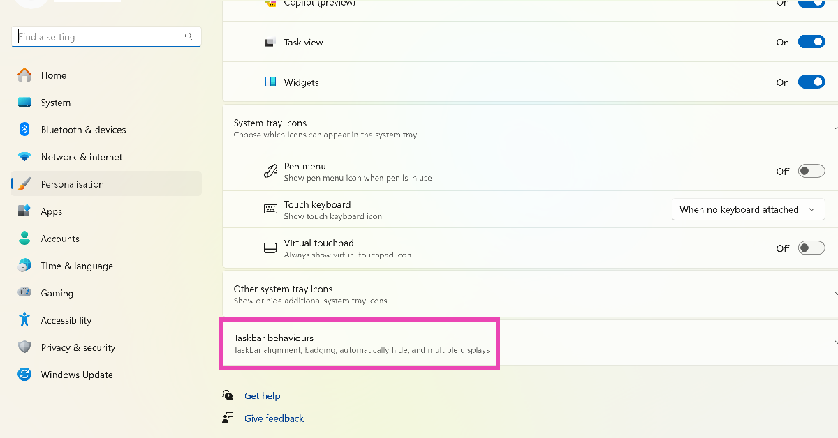838x438 pixels.
Task: Click the Network & internet wifi icon
Action: point(24,157)
